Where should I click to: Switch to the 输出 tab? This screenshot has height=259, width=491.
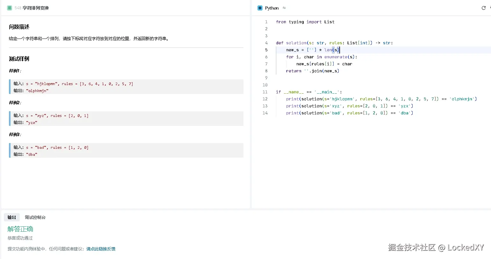click(x=12, y=217)
